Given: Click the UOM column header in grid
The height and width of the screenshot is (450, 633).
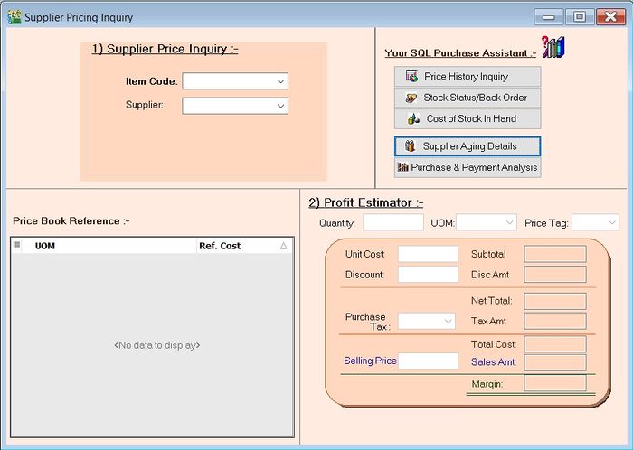Looking at the screenshot, I should [45, 246].
